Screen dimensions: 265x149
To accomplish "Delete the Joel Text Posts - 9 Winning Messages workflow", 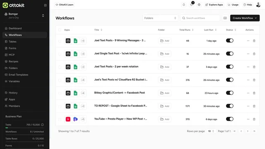I will 254,41.
